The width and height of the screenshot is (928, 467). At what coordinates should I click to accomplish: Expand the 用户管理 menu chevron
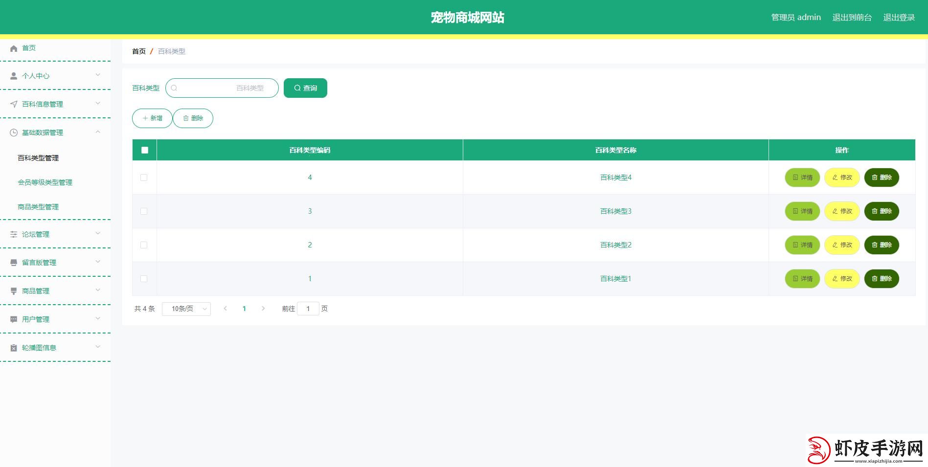[98, 318]
